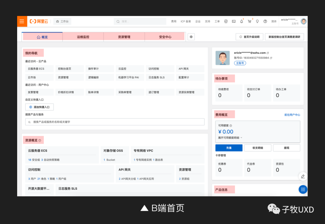Focus the top search box
Viewport: 325px width, 224px height.
point(140,21)
